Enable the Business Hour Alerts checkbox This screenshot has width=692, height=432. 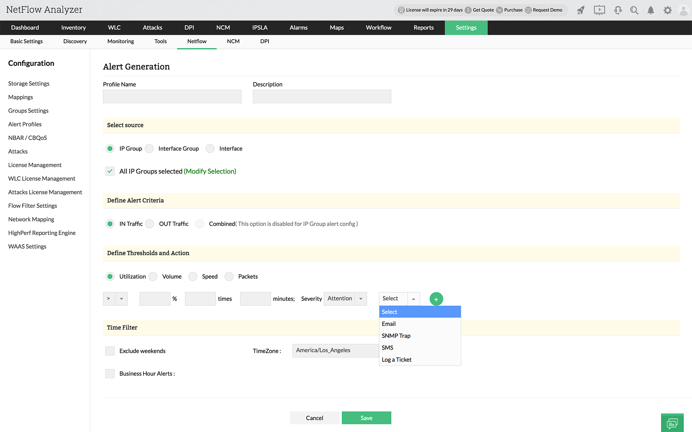tap(110, 374)
